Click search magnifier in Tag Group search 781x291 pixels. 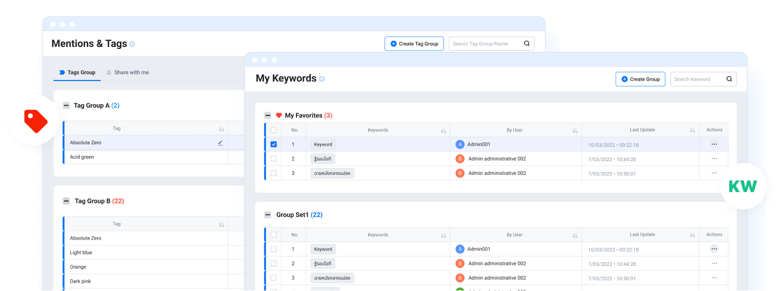(x=527, y=43)
